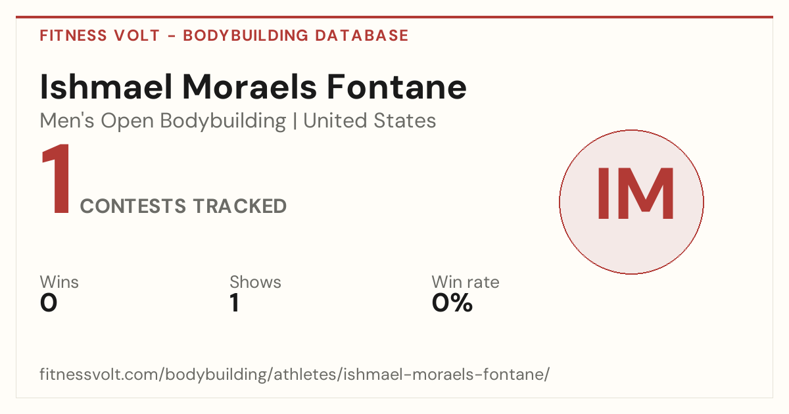Viewport: 789px width, 414px height.
Task: Click the Shows stat label
Action: click(255, 282)
